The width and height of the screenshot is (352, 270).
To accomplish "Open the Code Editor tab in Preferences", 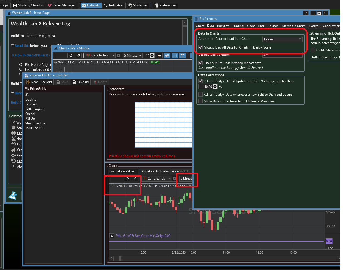I will [256, 26].
